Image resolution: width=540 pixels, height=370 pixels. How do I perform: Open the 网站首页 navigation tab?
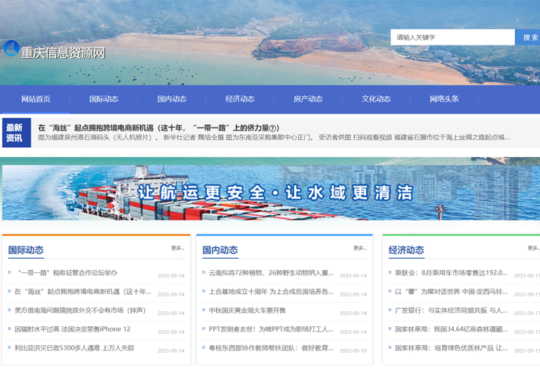[36, 99]
